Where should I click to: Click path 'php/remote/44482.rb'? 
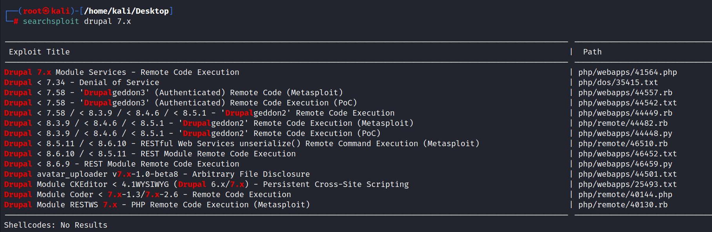tap(623, 123)
